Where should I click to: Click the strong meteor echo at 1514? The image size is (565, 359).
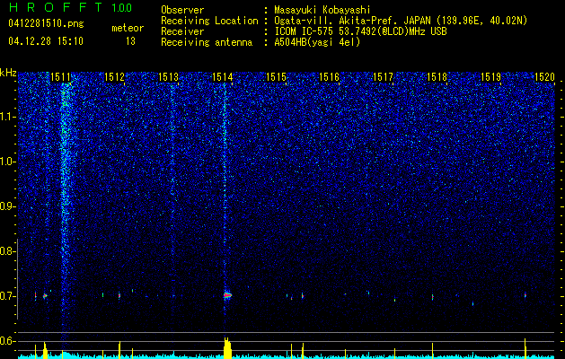coord(227,295)
